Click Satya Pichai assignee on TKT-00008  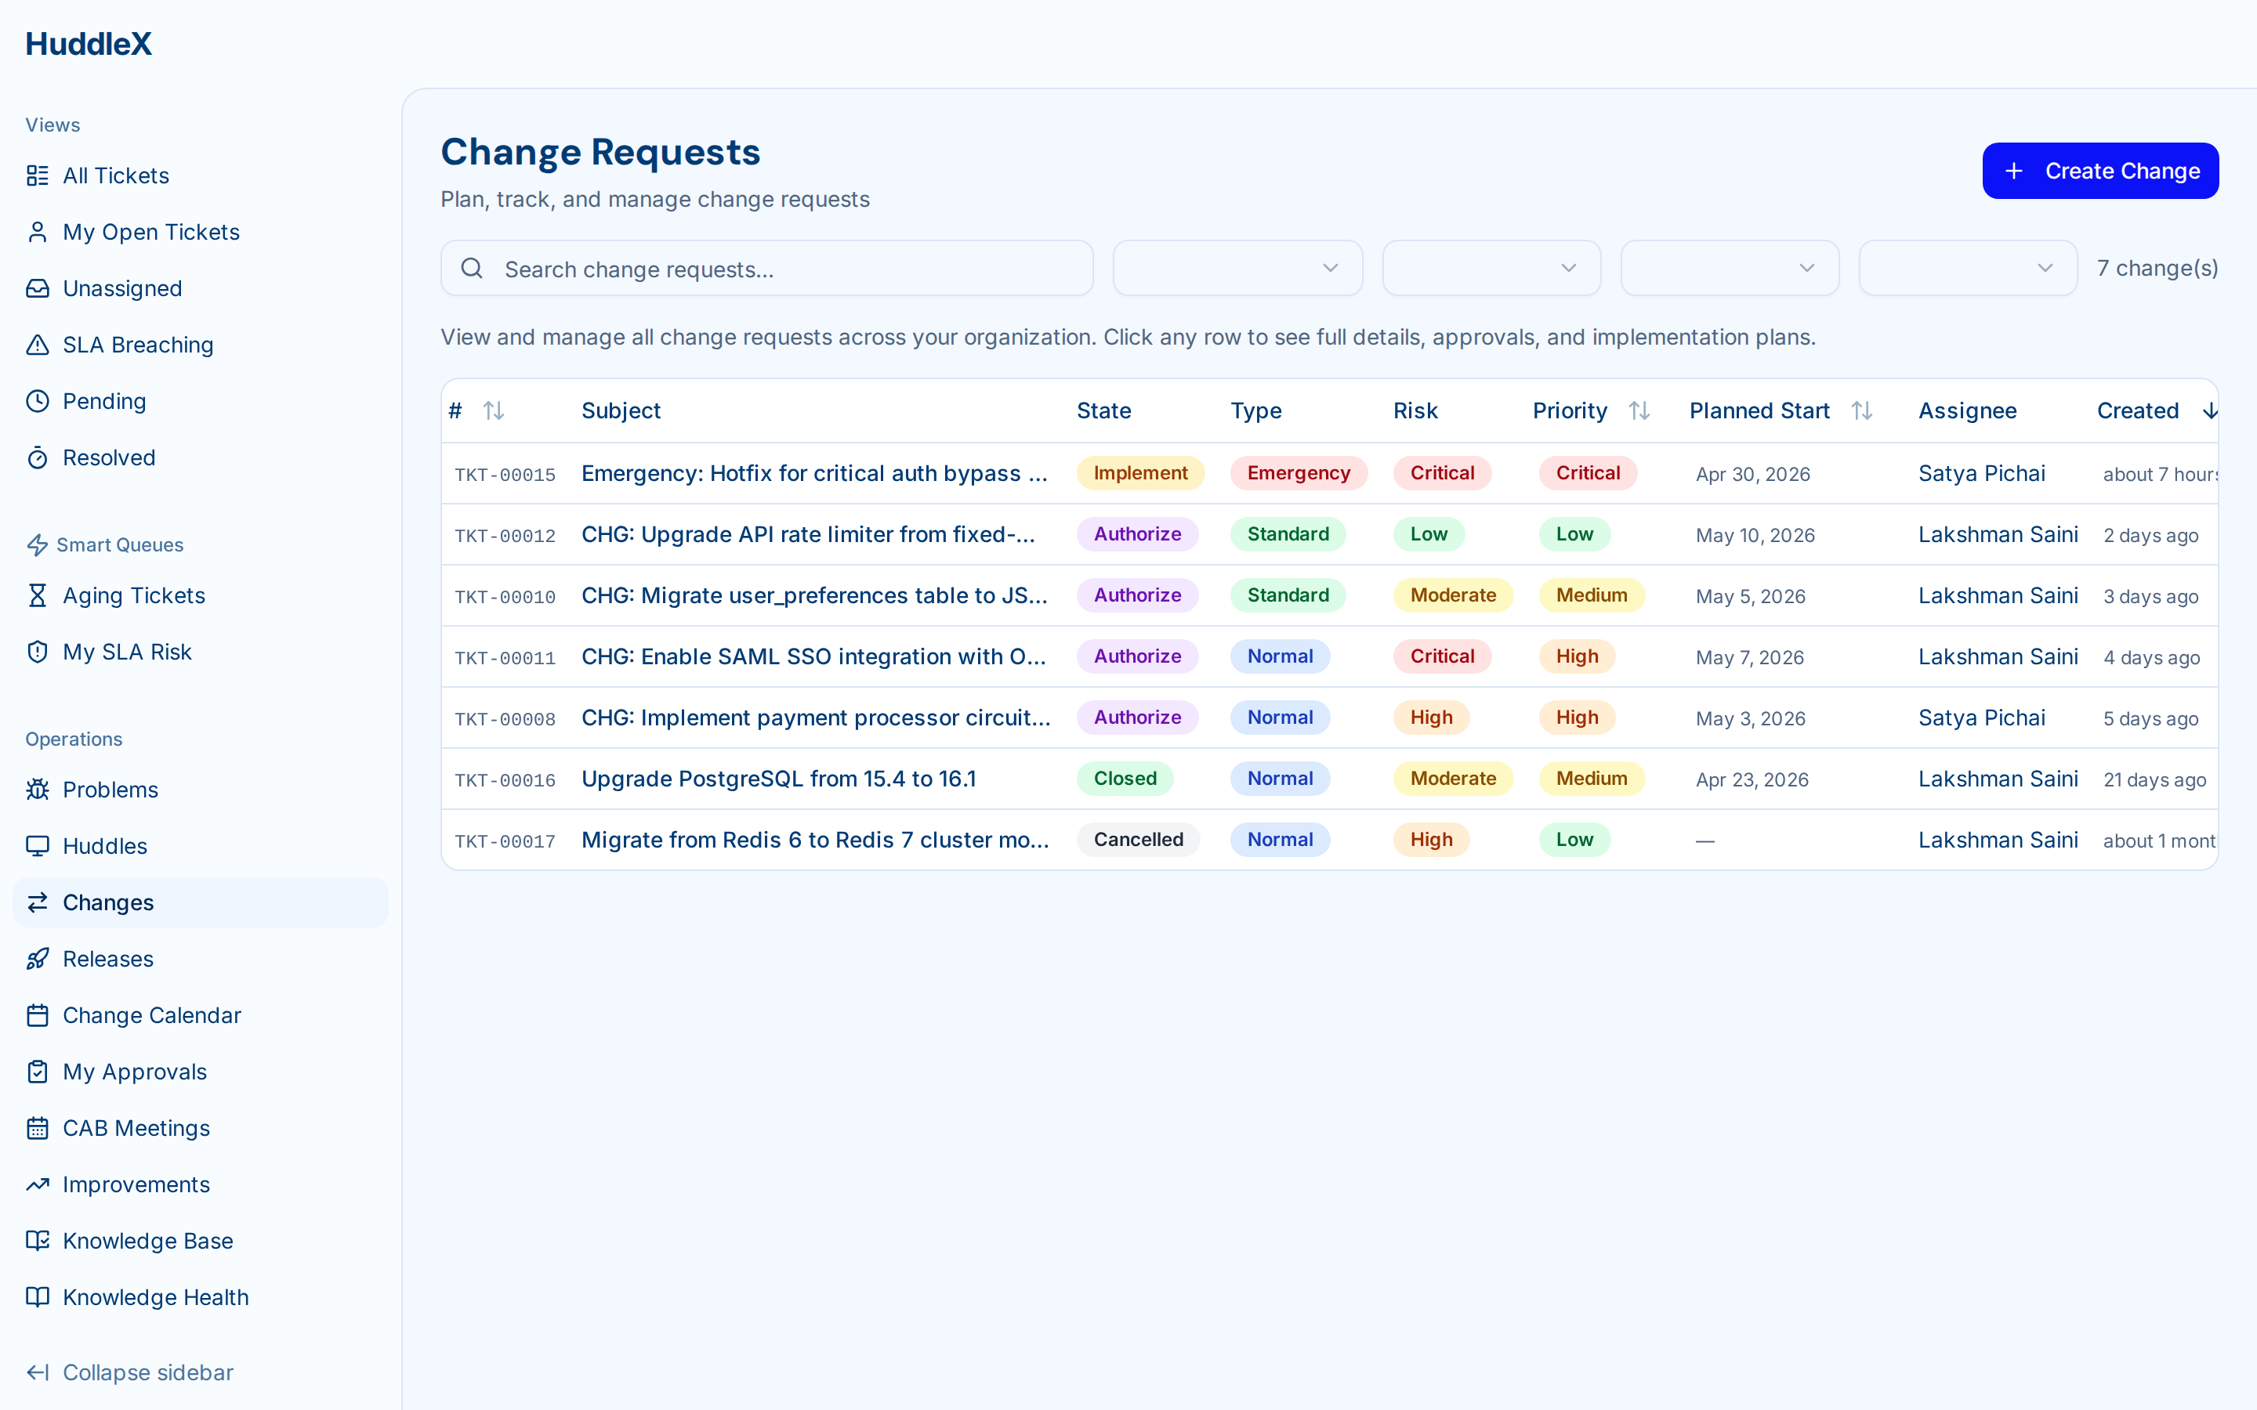(x=1981, y=717)
